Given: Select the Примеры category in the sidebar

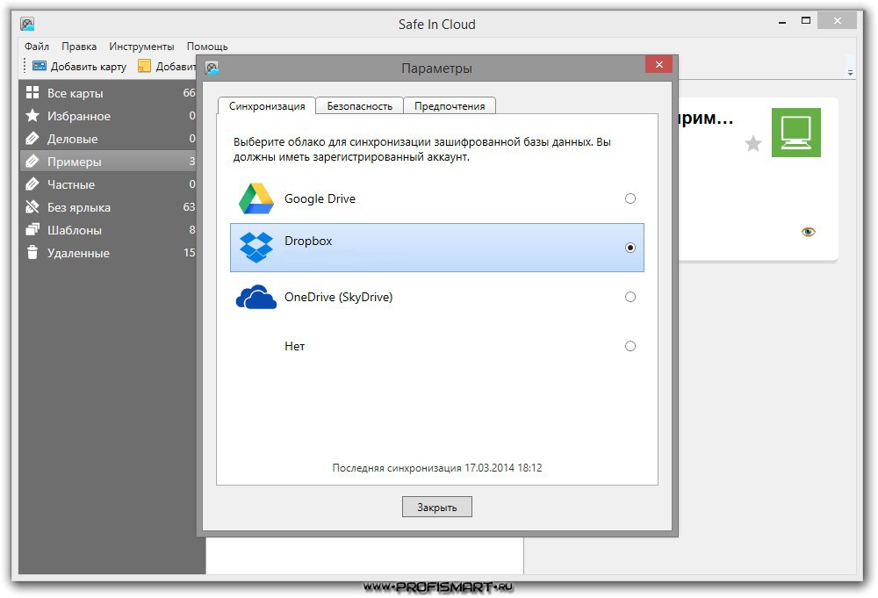Looking at the screenshot, I should pyautogui.click(x=70, y=162).
